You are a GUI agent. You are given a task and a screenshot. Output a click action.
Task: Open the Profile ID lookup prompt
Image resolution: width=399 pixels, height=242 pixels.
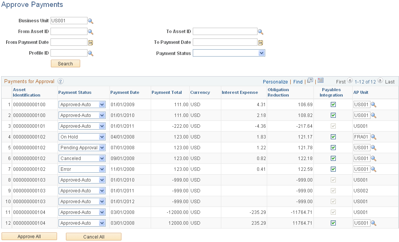(91, 53)
